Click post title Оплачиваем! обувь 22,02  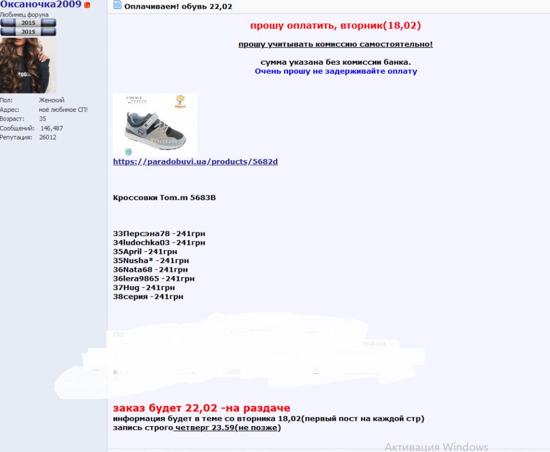tap(178, 6)
